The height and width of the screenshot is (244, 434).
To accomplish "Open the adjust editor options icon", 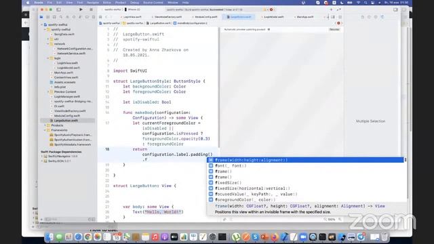I will click(333, 17).
